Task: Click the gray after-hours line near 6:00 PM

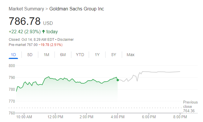Action: point(149,72)
